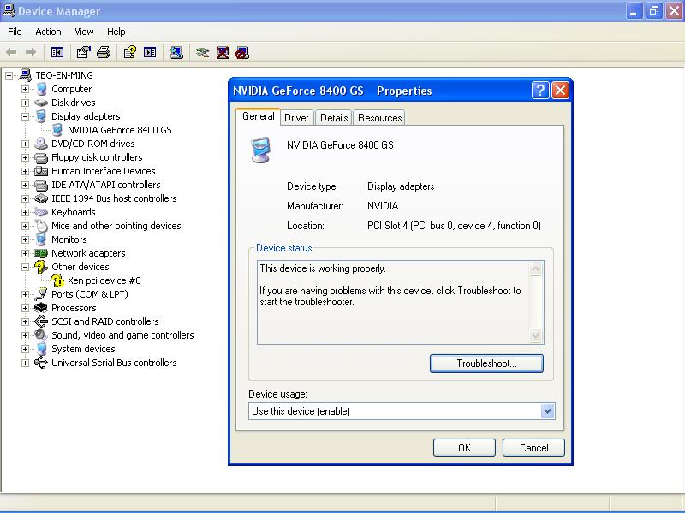The width and height of the screenshot is (685, 513).
Task: Open the Device usage dropdown
Action: (x=548, y=411)
